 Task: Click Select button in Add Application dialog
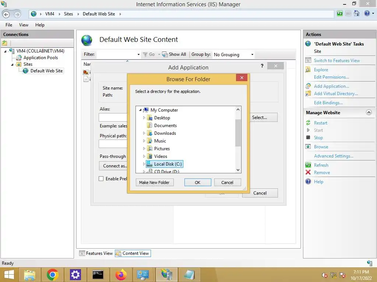coord(263,117)
